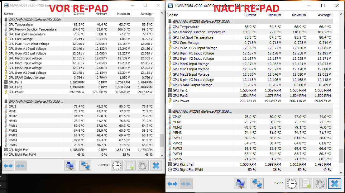
Task: Select the GPU Right Fan row in the right window
Action: (x=250, y=164)
